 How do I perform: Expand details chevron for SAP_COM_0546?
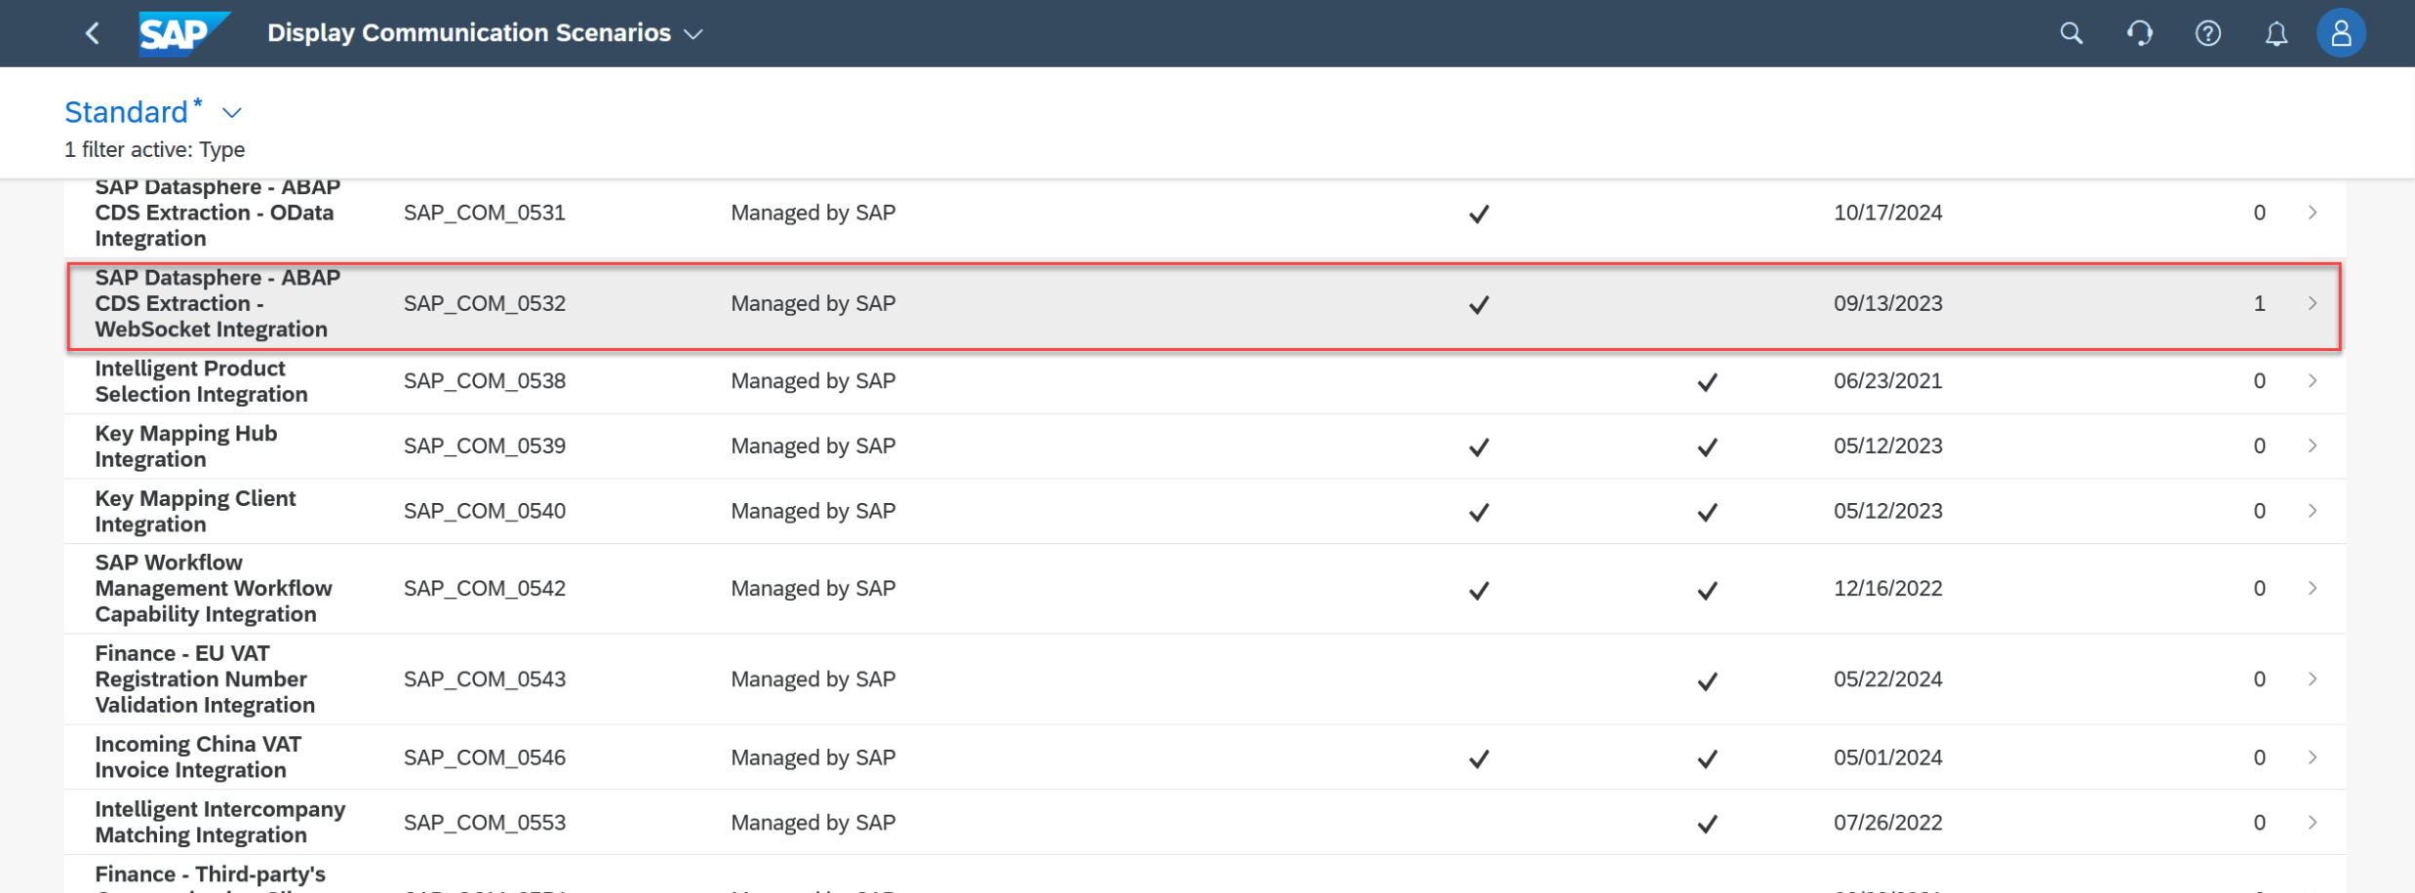(2312, 757)
